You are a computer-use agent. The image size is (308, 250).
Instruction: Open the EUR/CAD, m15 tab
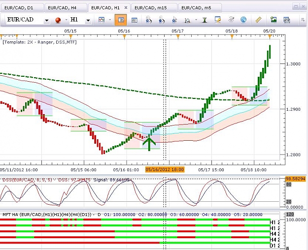click(x=154, y=8)
